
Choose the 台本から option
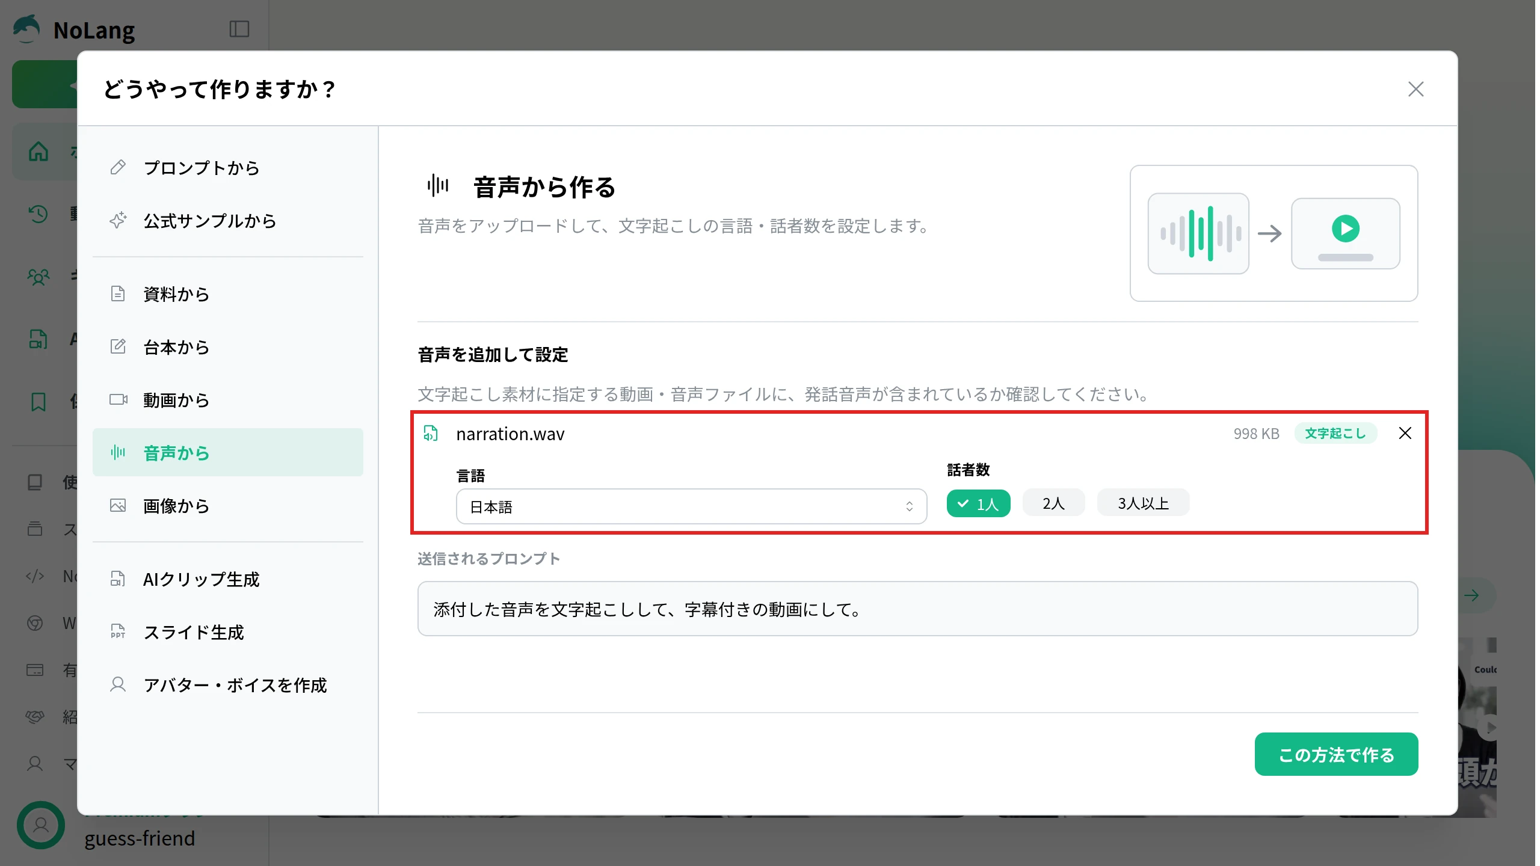click(x=227, y=346)
